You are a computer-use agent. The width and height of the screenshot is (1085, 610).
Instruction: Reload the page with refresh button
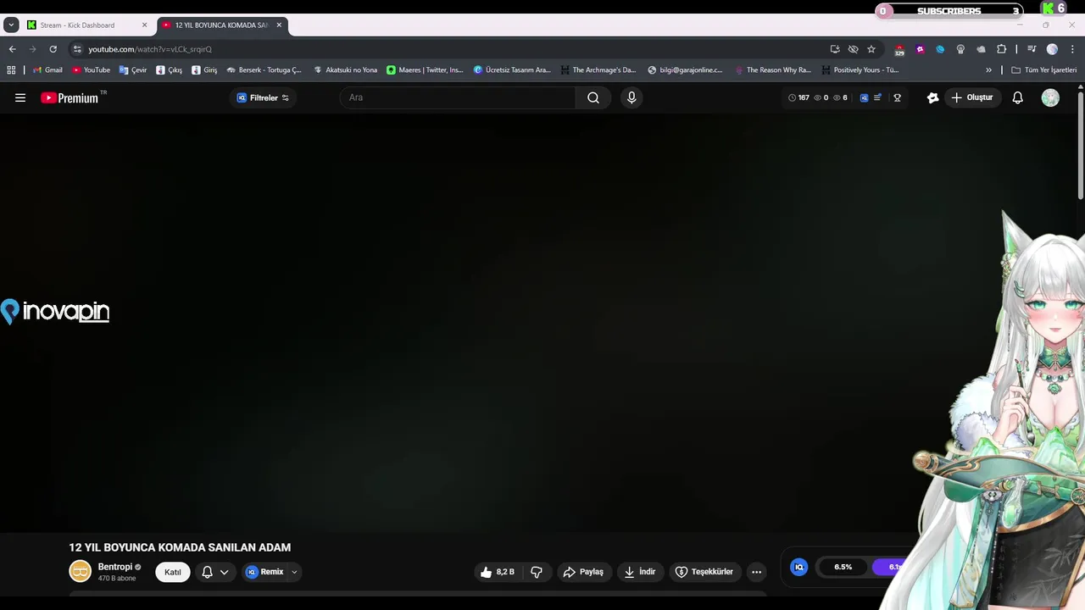pos(53,49)
